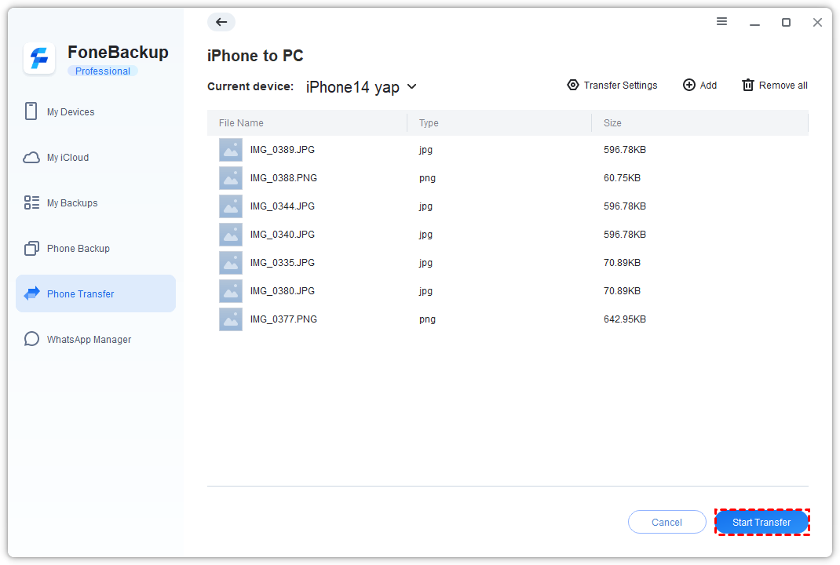Select thumbnail of IMG_0344.JPG
Screen dimensions: 840x565
[x=230, y=206]
